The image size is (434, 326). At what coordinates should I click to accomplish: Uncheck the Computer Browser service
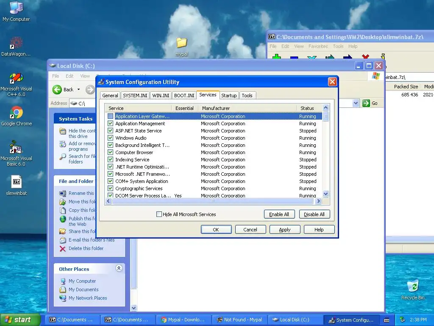click(111, 152)
